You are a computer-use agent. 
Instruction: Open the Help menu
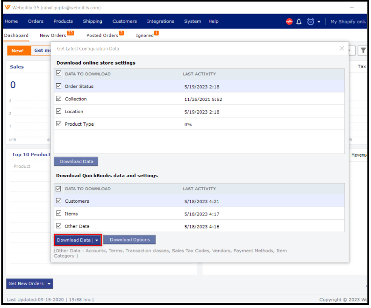pyautogui.click(x=214, y=21)
